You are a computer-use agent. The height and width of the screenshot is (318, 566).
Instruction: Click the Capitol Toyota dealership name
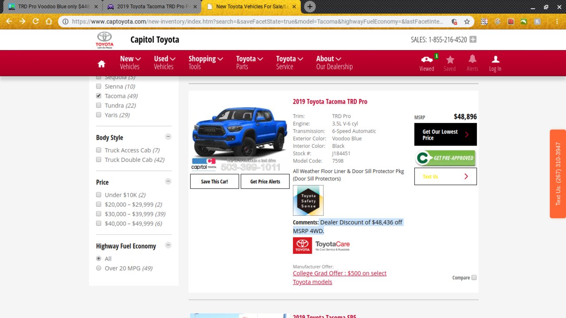155,40
